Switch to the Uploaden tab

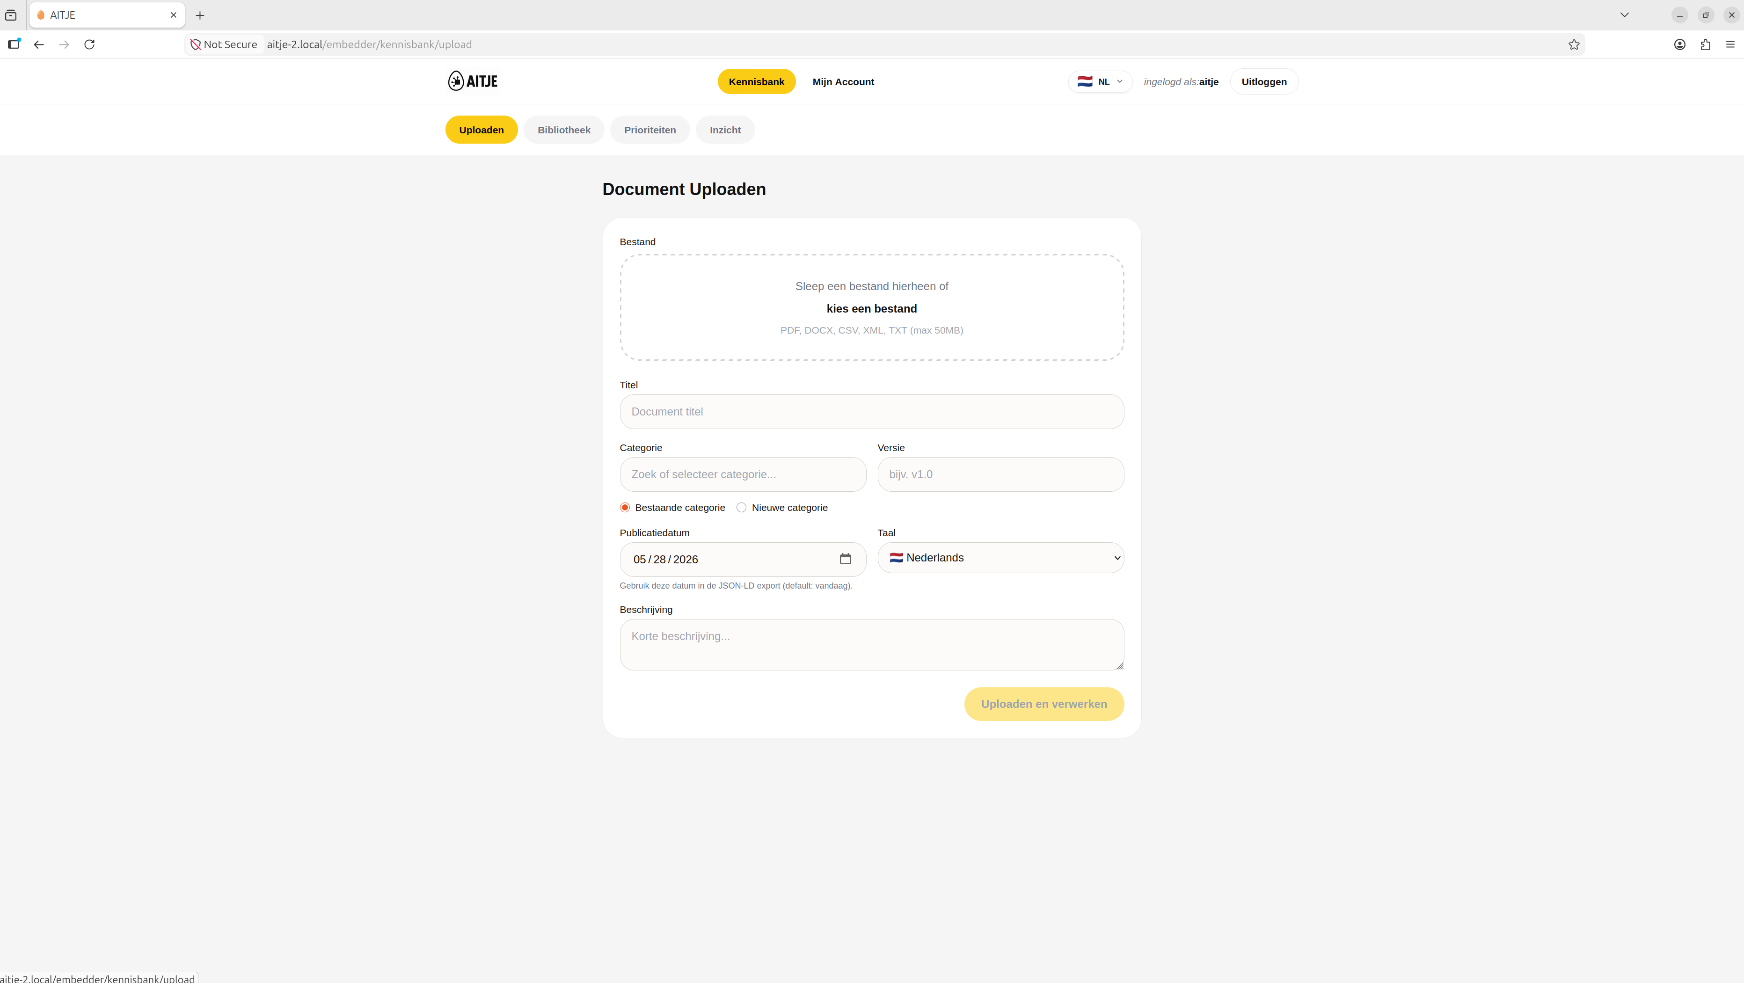pyautogui.click(x=482, y=129)
